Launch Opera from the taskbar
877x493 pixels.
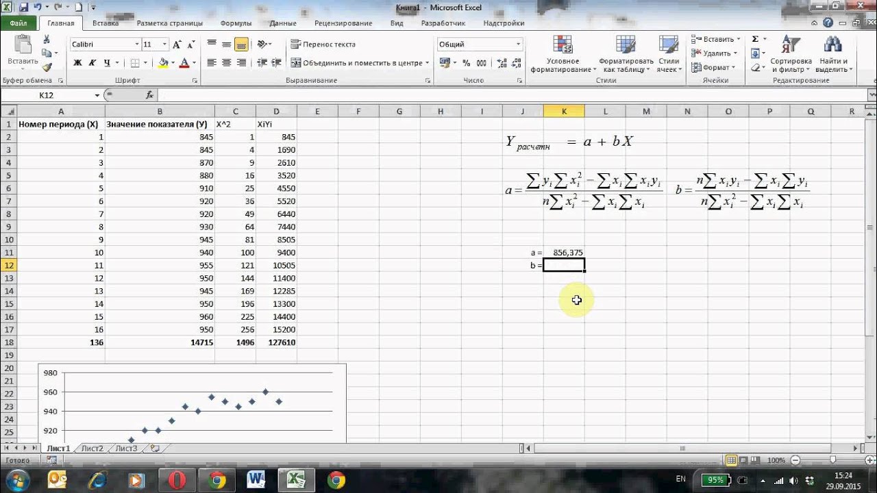tap(177, 480)
